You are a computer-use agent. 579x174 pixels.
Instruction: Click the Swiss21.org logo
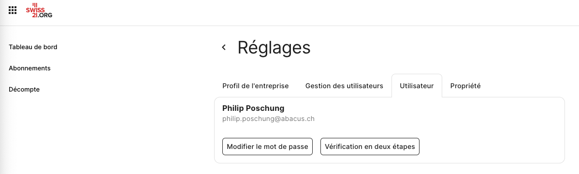(39, 10)
